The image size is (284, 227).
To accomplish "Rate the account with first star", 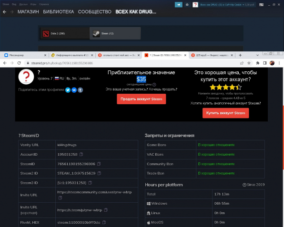I will (213, 87).
